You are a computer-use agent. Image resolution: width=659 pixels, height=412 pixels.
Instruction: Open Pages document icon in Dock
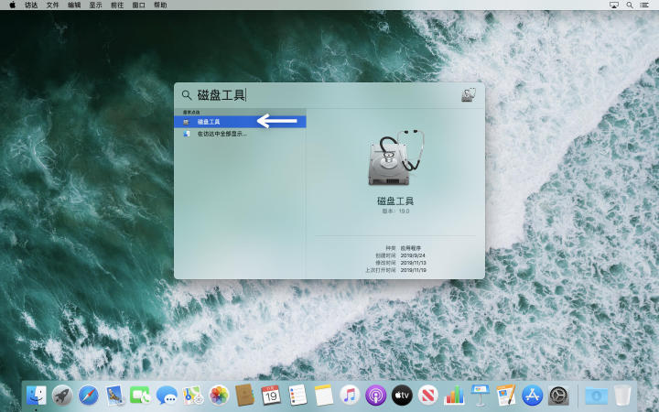tap(506, 396)
